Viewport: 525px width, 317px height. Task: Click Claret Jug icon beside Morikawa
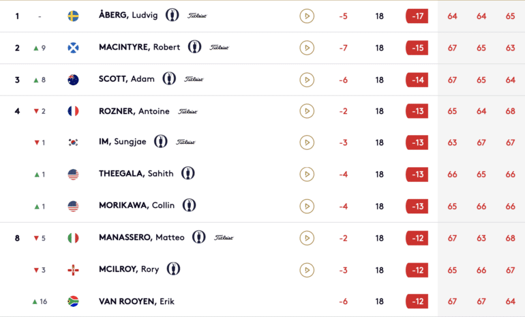189,205
